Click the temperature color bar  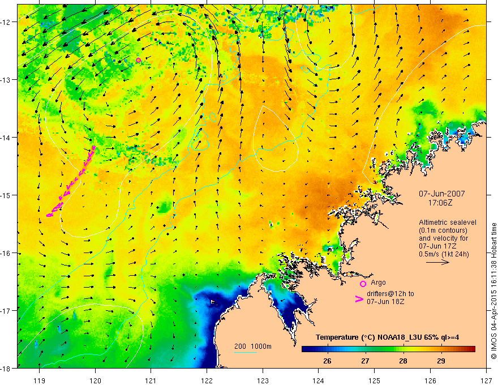click(388, 349)
